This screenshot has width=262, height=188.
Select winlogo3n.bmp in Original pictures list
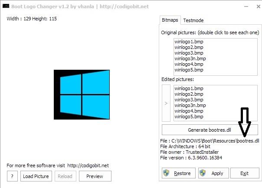pyautogui.click(x=190, y=58)
